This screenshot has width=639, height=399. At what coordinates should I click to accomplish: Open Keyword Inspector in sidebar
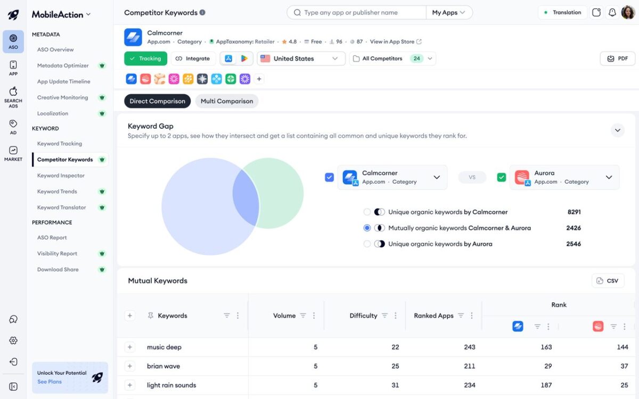tap(61, 176)
